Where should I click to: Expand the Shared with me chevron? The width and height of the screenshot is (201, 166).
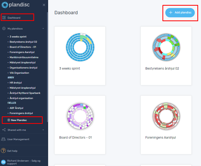pyautogui.click(x=43, y=130)
